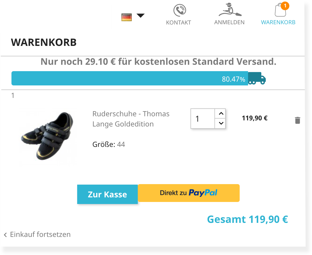
Task: Open the language dropdown arrow
Action: pos(141,16)
